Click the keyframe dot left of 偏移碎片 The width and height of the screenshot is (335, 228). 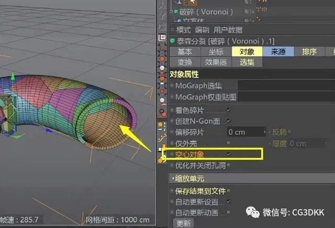172,132
